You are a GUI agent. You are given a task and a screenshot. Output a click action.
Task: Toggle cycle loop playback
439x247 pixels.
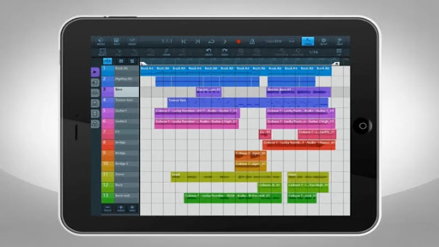click(x=211, y=41)
